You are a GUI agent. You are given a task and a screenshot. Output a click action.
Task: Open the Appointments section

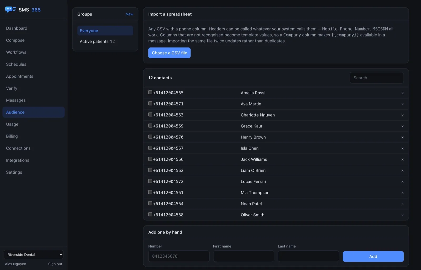33,76
